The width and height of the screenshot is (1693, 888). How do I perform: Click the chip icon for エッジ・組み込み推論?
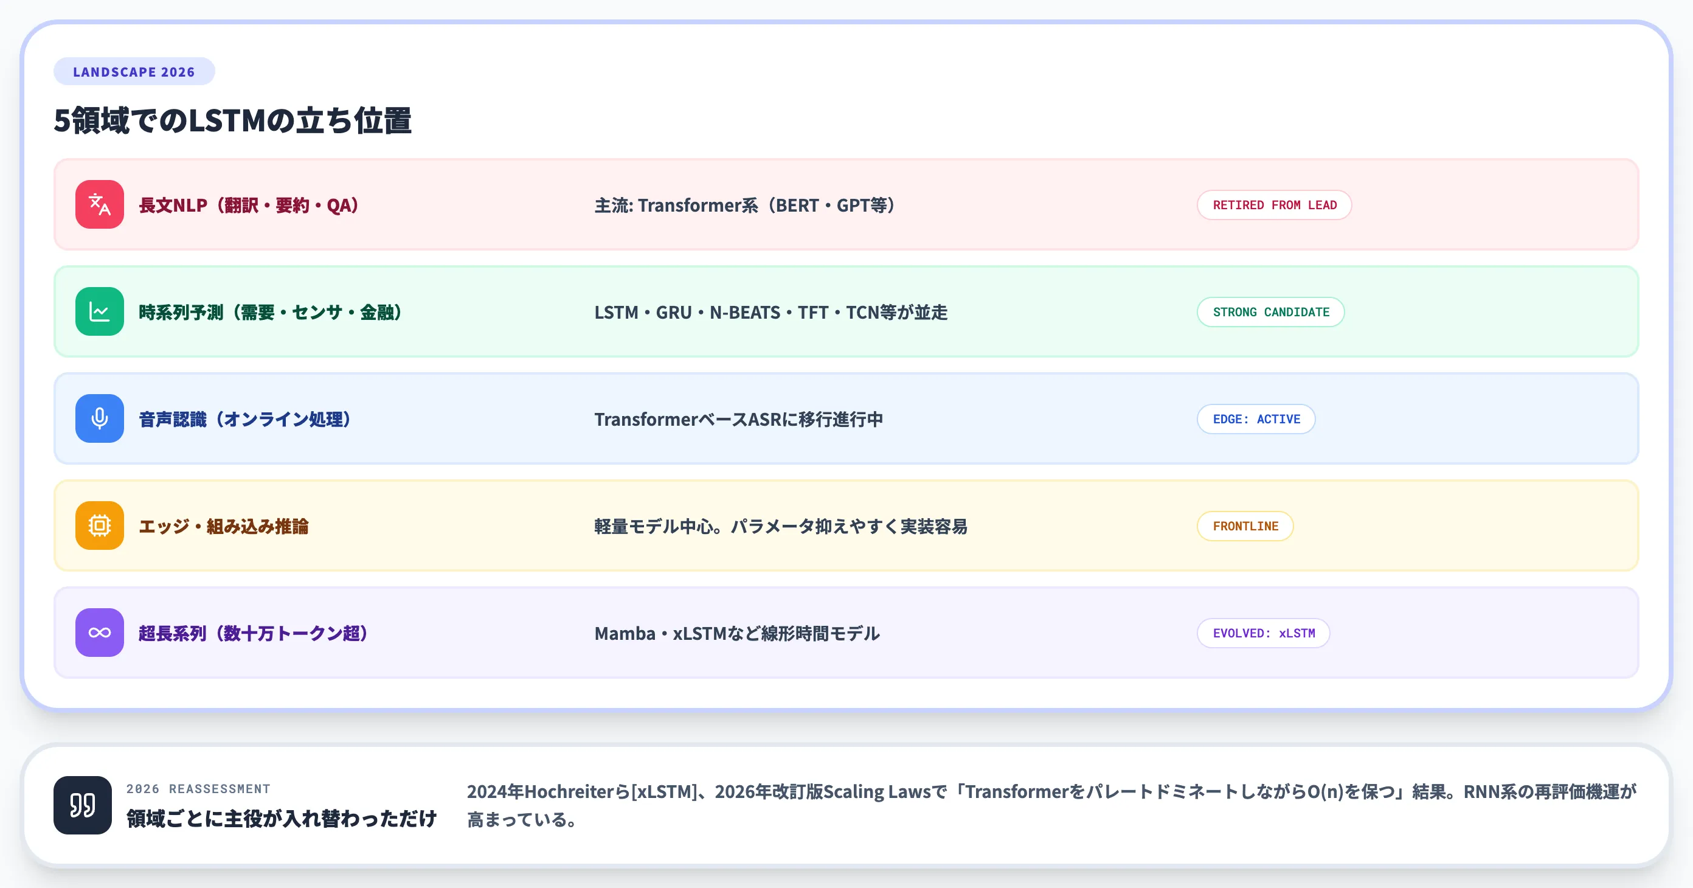coord(99,526)
